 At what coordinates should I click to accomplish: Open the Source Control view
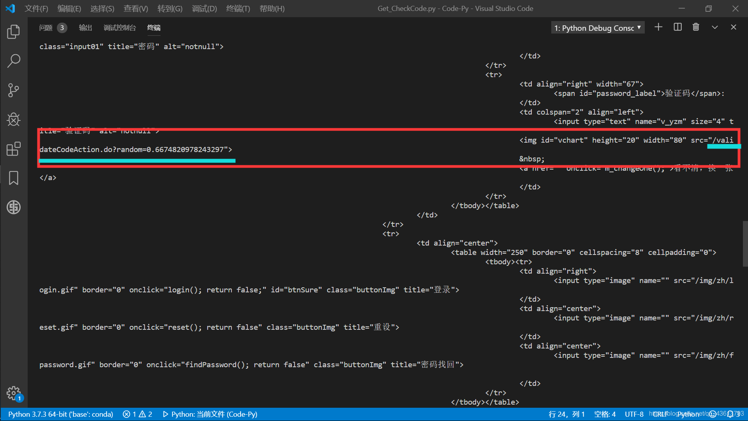(14, 90)
